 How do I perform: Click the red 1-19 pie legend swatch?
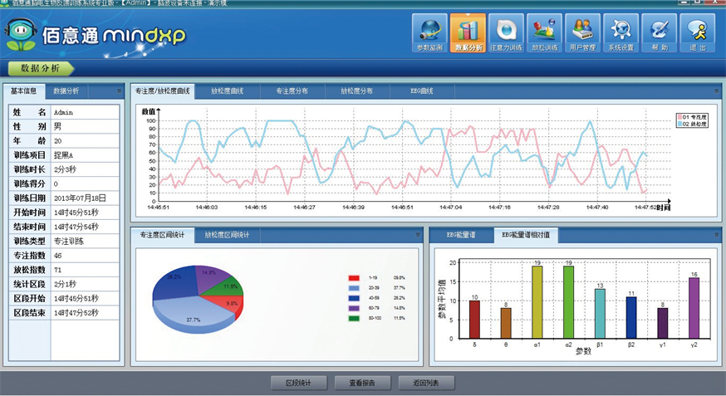(356, 276)
